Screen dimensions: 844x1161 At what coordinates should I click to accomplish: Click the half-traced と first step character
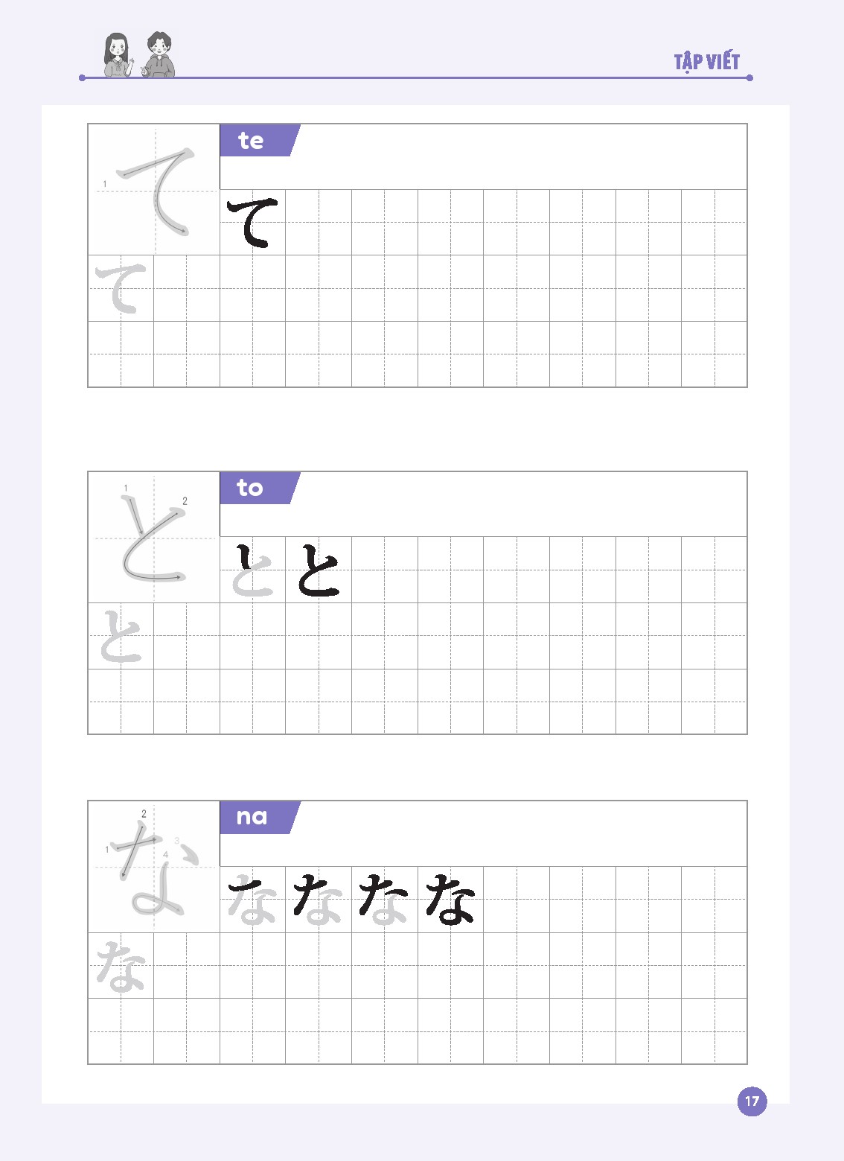pyautogui.click(x=253, y=570)
